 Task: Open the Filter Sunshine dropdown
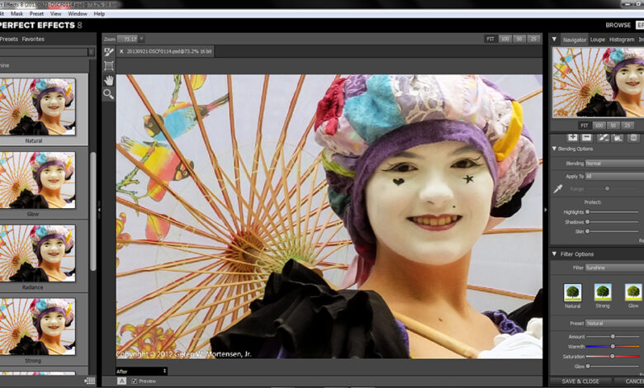[614, 267]
